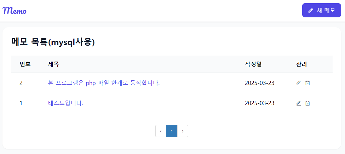345x154 pixels.
Task: Open the memo about php 파일 한개로 동작합니다
Action: [x=104, y=83]
